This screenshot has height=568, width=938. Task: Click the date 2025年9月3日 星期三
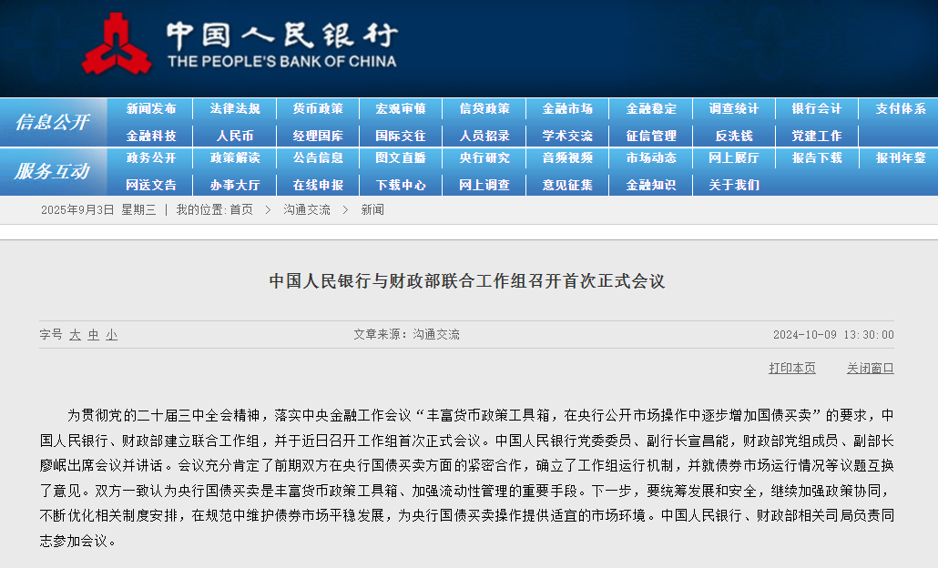pos(98,210)
